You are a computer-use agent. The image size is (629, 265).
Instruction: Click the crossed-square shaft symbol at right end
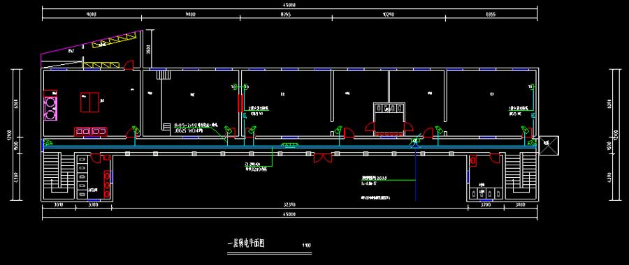pos(549,146)
